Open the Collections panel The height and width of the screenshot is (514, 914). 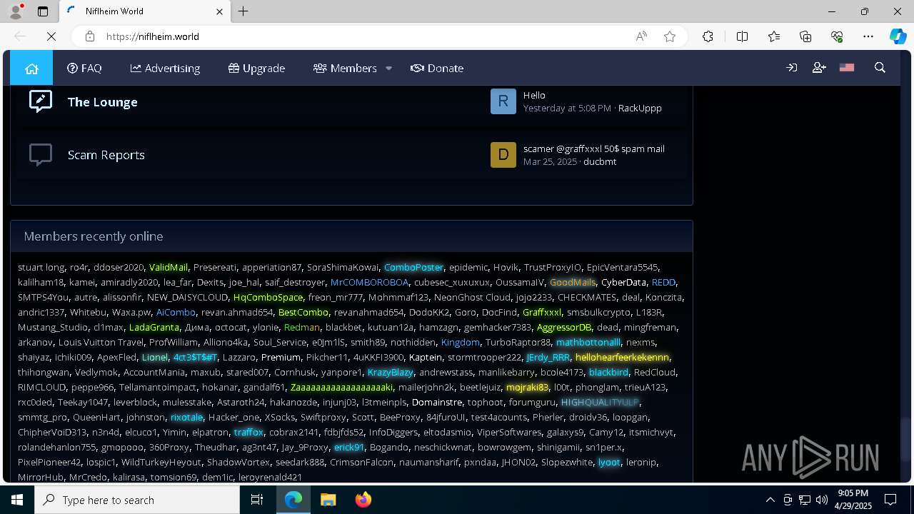click(805, 36)
